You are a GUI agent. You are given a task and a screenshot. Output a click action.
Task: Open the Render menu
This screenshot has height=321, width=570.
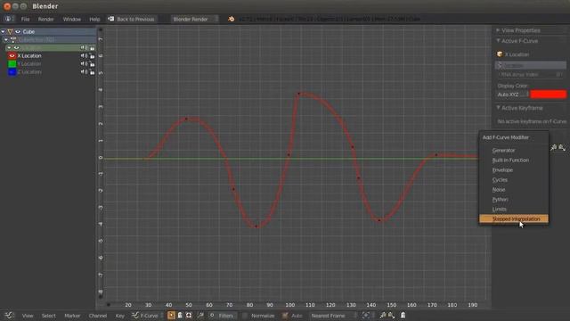click(x=45, y=19)
